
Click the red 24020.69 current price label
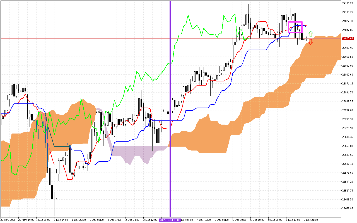348,38
